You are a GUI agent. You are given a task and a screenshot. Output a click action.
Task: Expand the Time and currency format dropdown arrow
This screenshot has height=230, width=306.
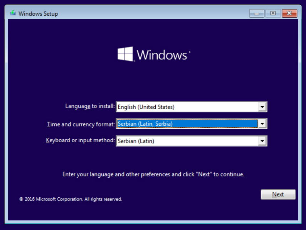[x=262, y=124]
